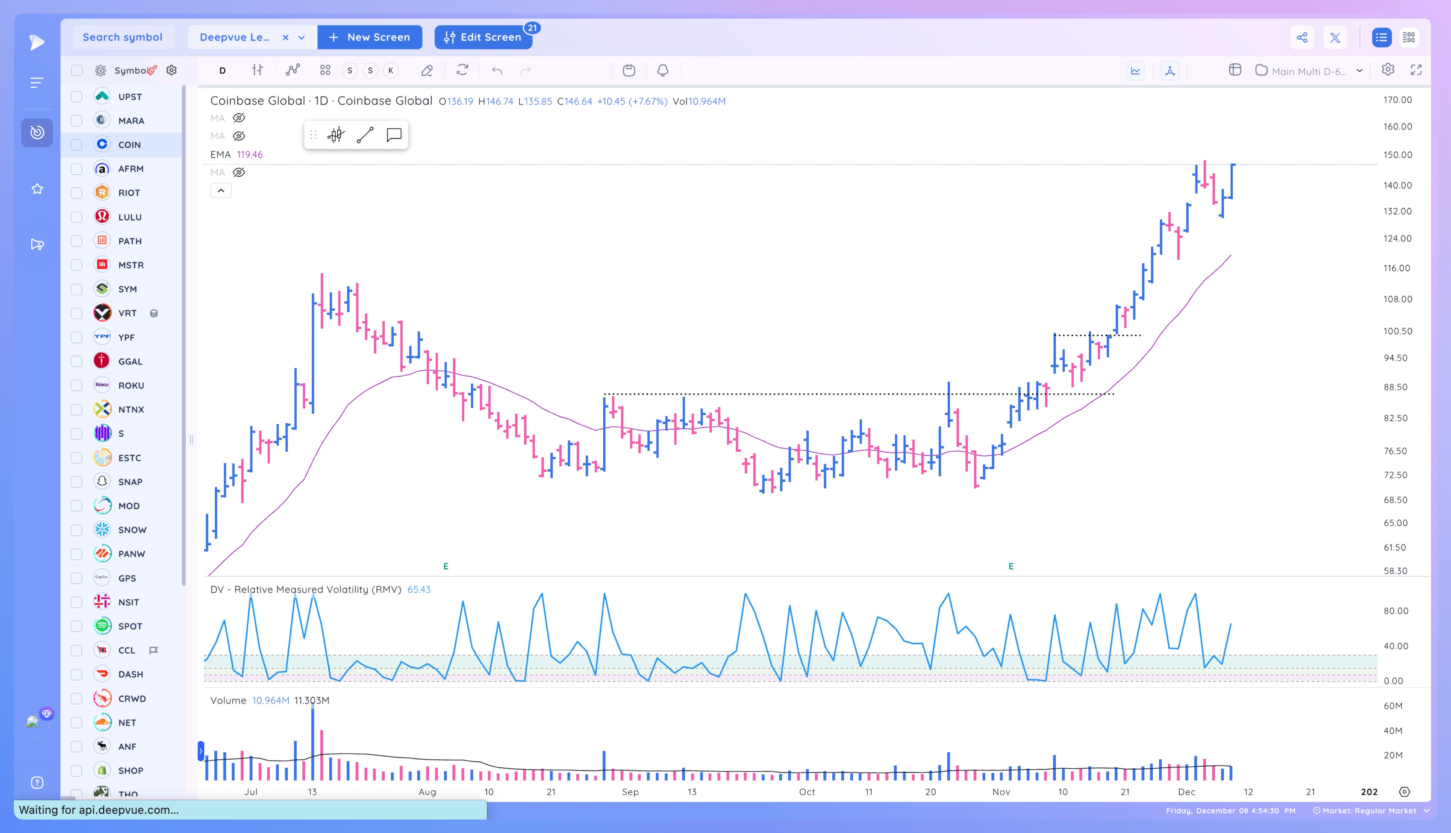This screenshot has width=1451, height=833.
Task: Click the first S toolbar button
Action: tap(350, 70)
